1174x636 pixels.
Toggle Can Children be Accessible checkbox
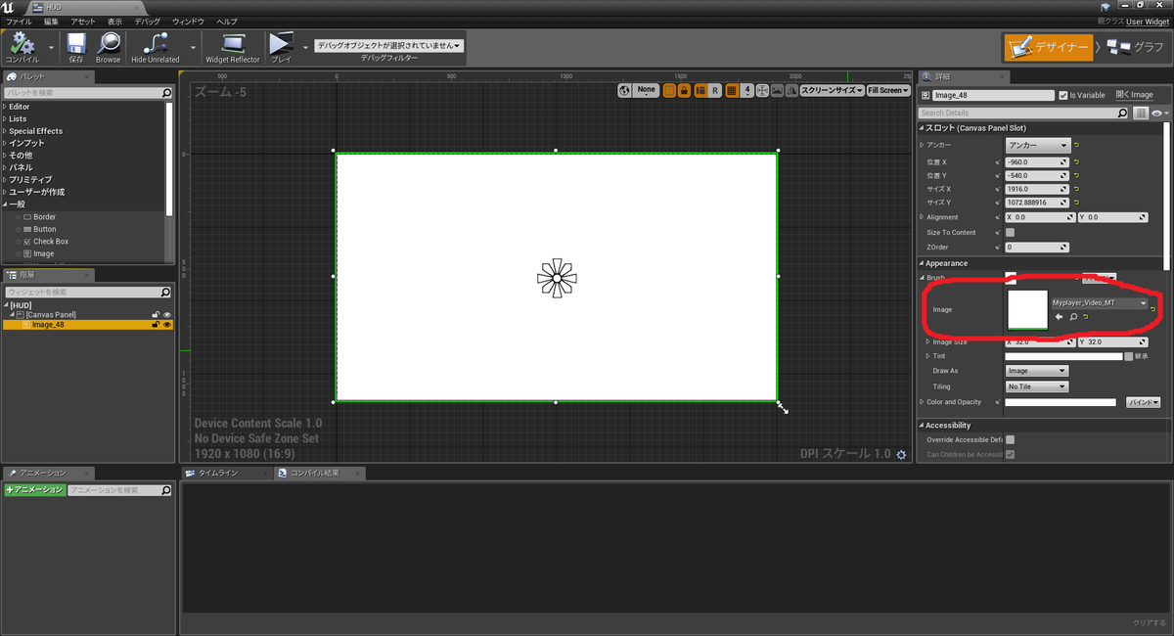pyautogui.click(x=1010, y=454)
